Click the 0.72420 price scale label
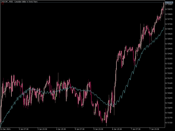This screenshot has height=131, width=175. [x=169, y=54]
